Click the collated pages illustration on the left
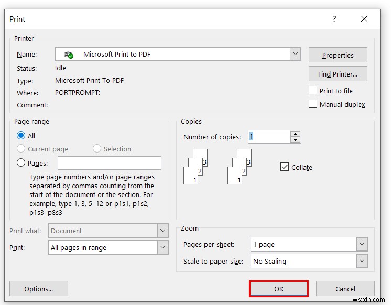The height and width of the screenshot is (305, 391). pyautogui.click(x=195, y=167)
